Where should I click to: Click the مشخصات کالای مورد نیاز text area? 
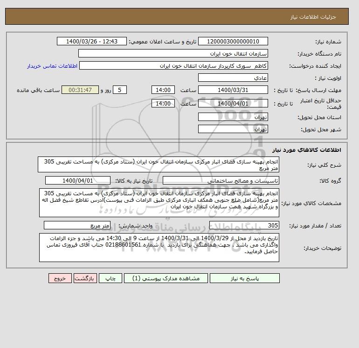[159, 203]
